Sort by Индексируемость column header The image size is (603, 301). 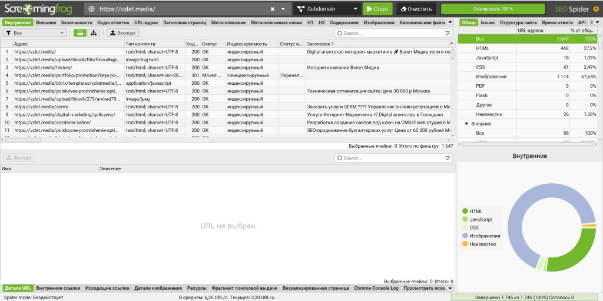[x=252, y=44]
